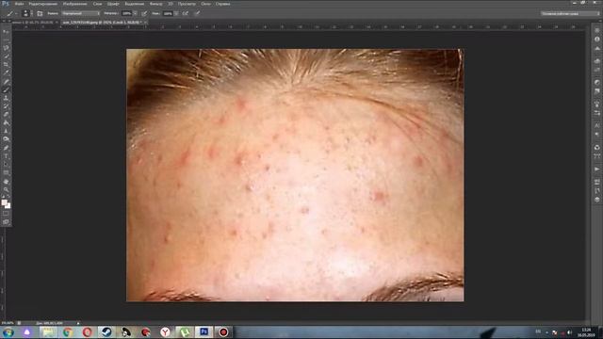Image resolution: width=603 pixels, height=339 pixels.
Task: Select the Rectangle shape tool
Action: [x=6, y=172]
